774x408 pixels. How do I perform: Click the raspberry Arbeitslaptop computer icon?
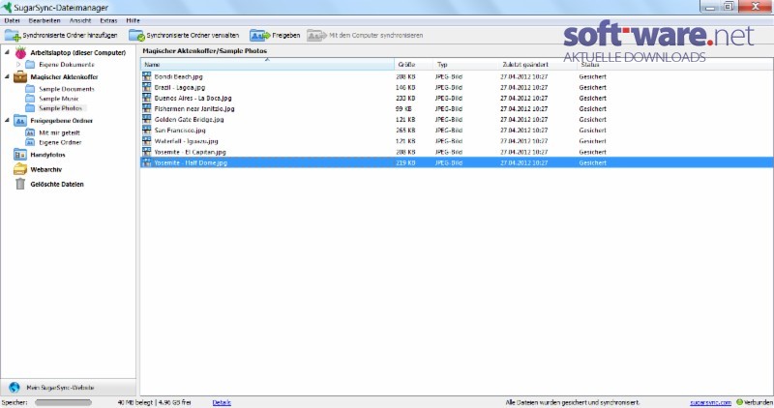(20, 52)
